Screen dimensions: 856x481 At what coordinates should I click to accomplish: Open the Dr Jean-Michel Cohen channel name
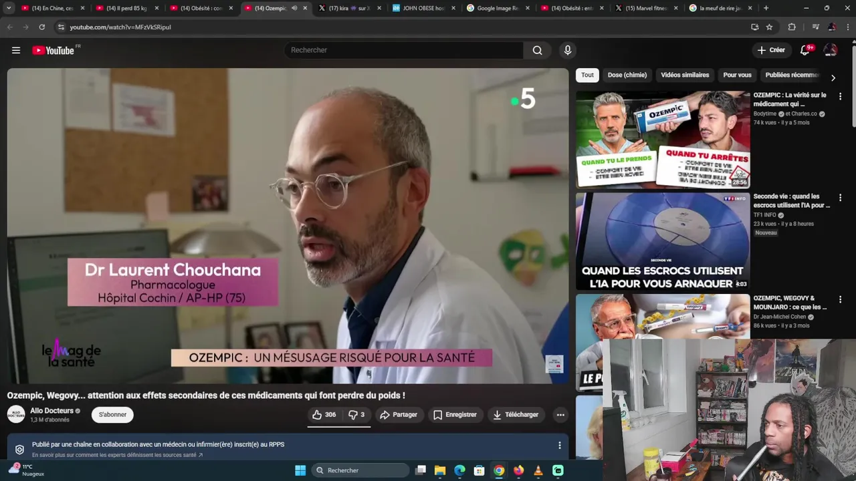pos(780,317)
